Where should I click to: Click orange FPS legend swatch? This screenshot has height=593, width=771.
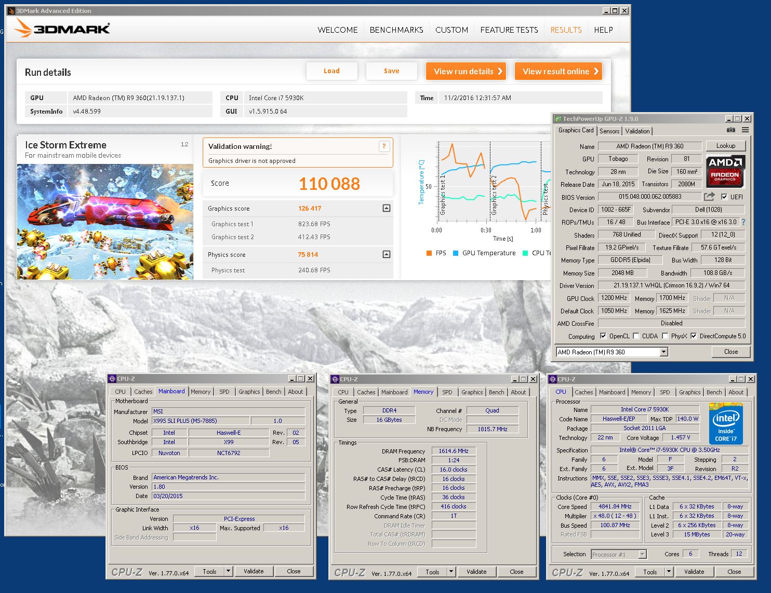pyautogui.click(x=429, y=253)
